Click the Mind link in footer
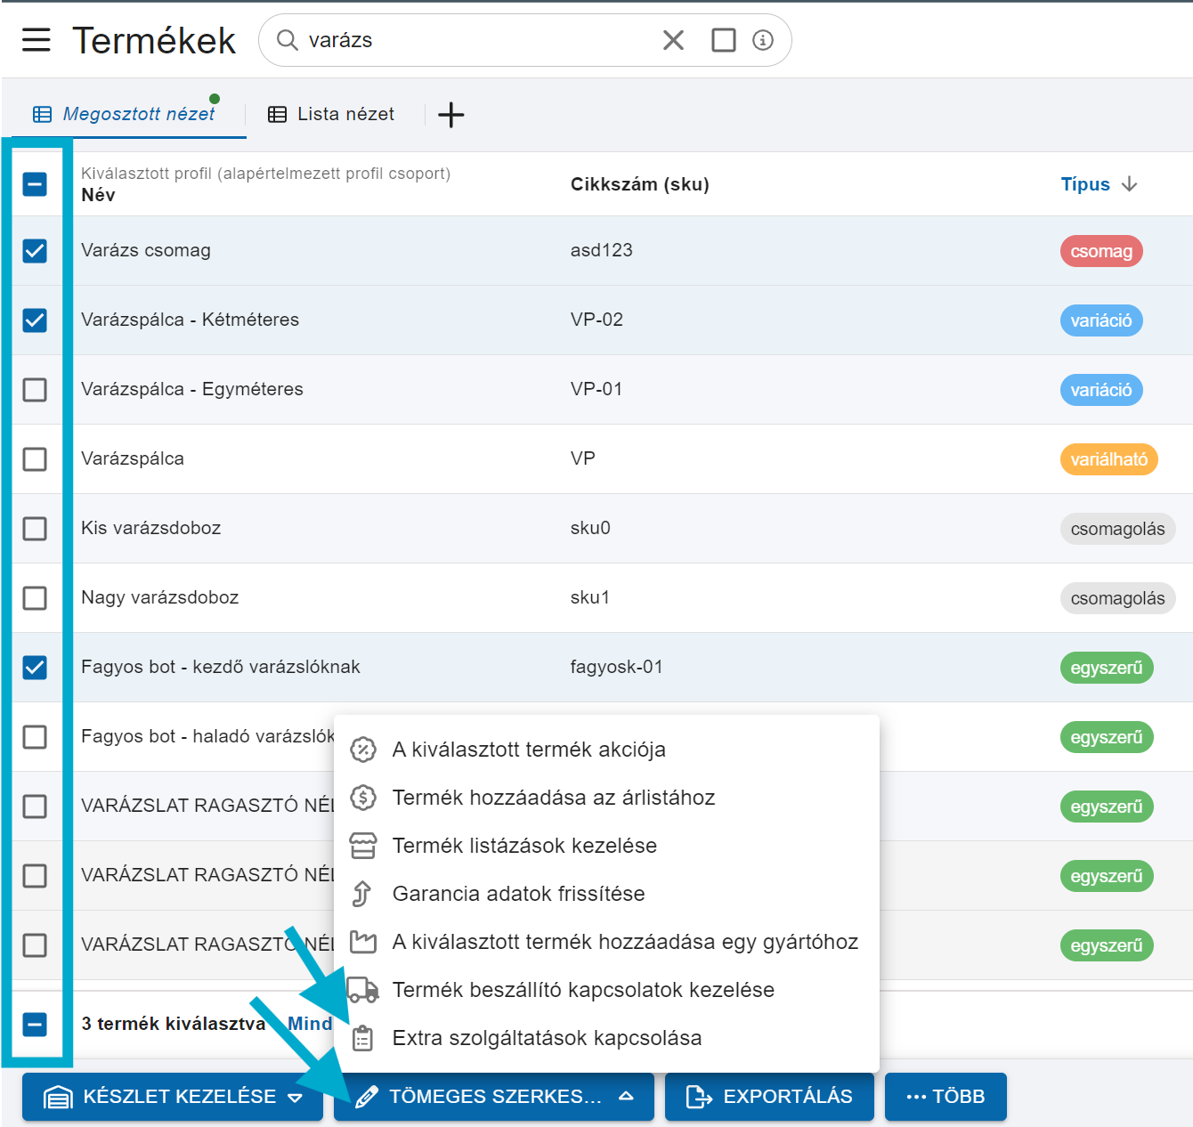 pos(309,1024)
